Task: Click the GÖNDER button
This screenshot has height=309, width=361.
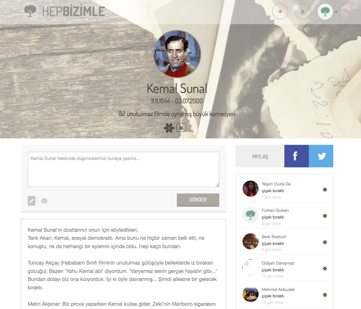Action: click(x=198, y=200)
